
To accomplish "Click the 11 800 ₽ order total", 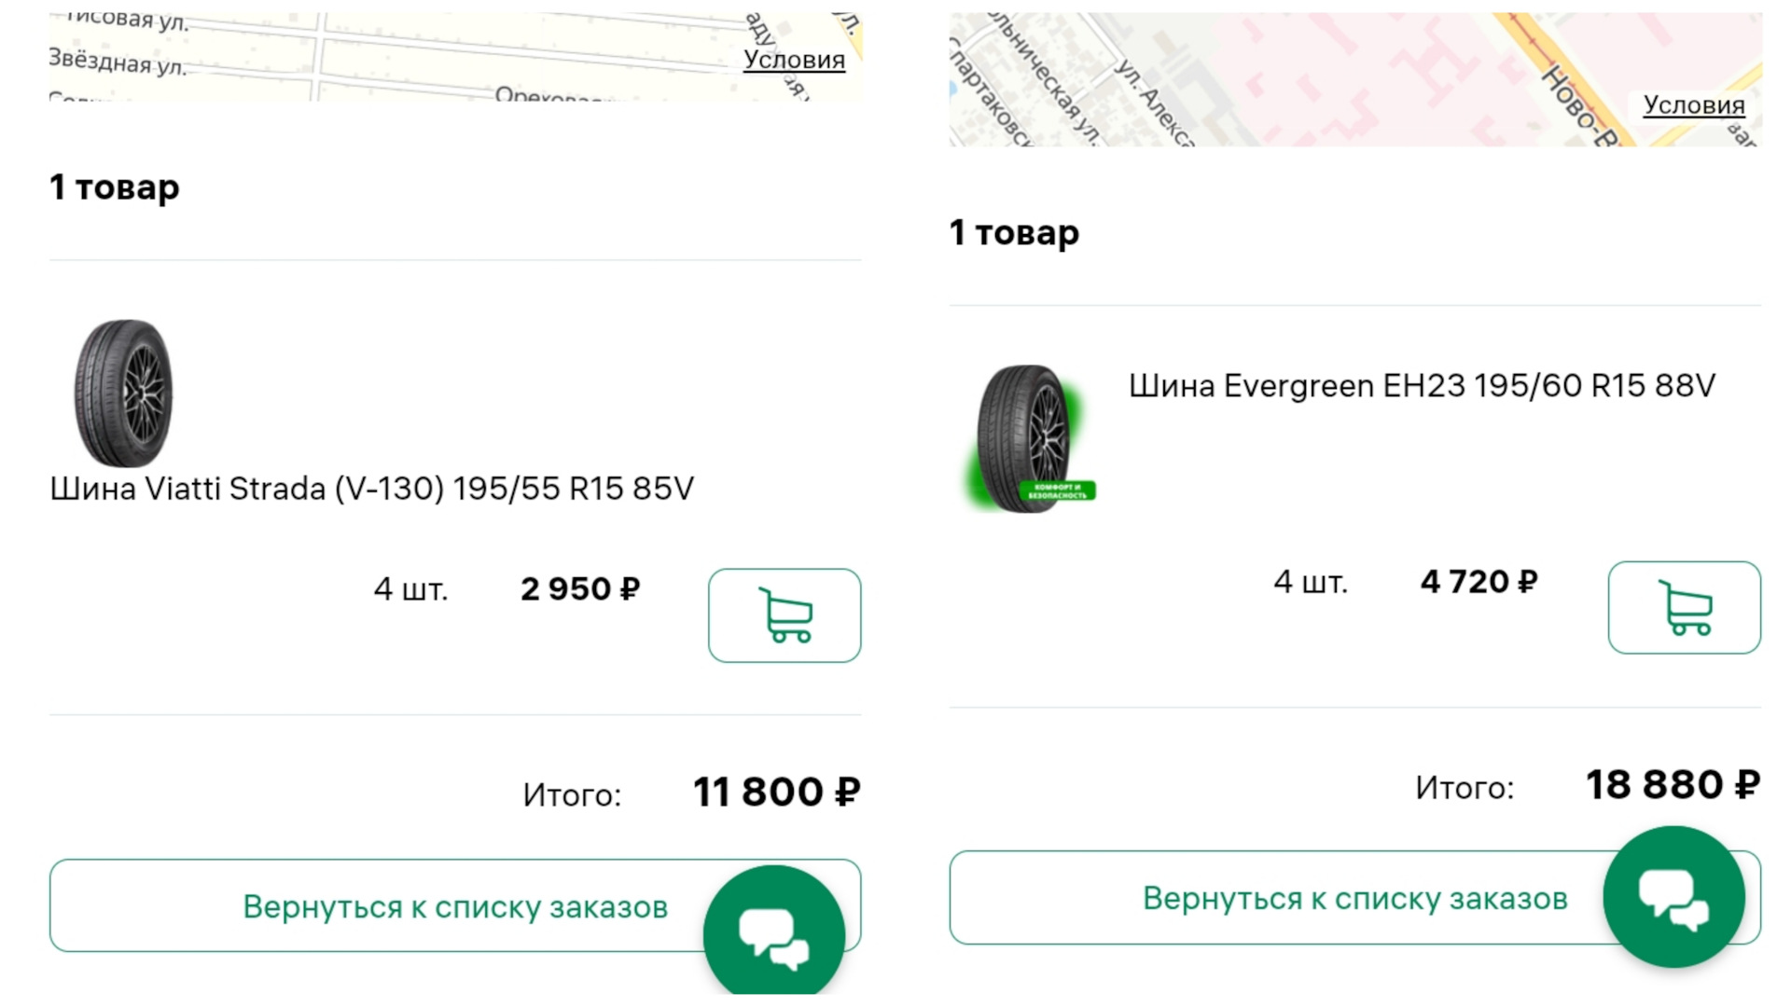I will coord(776,793).
